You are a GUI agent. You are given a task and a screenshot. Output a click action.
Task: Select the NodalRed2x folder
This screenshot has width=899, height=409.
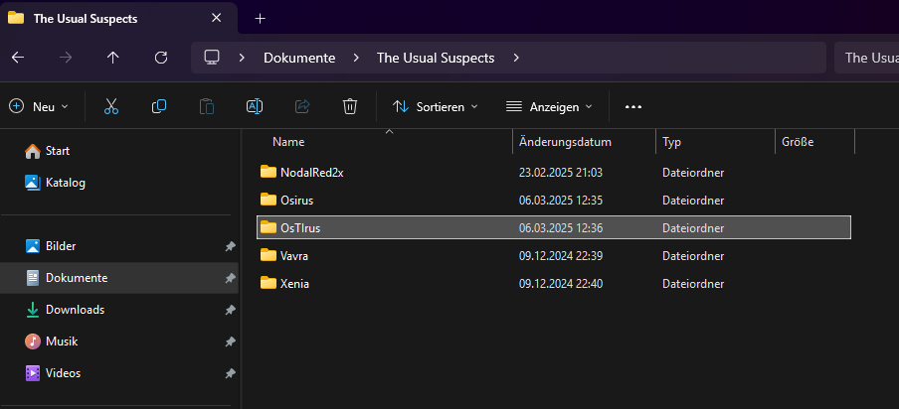coord(310,172)
